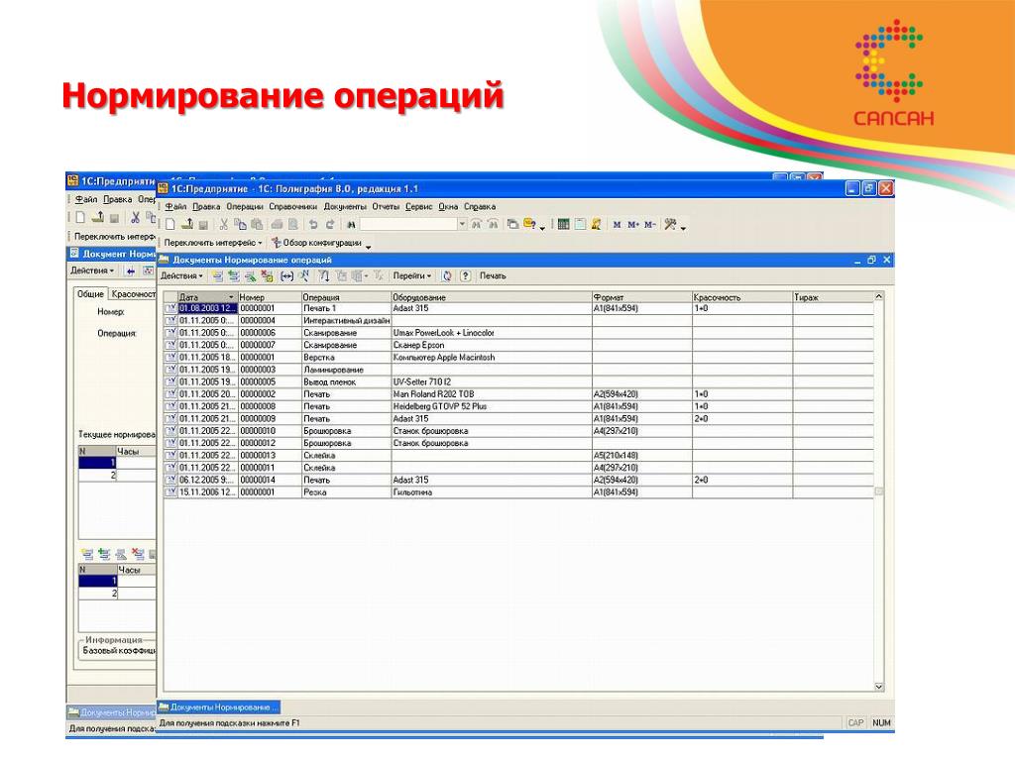Image resolution: width=1015 pixels, height=761 pixels.
Task: Click the question mark Help icon in list toolbar
Action: [x=465, y=276]
